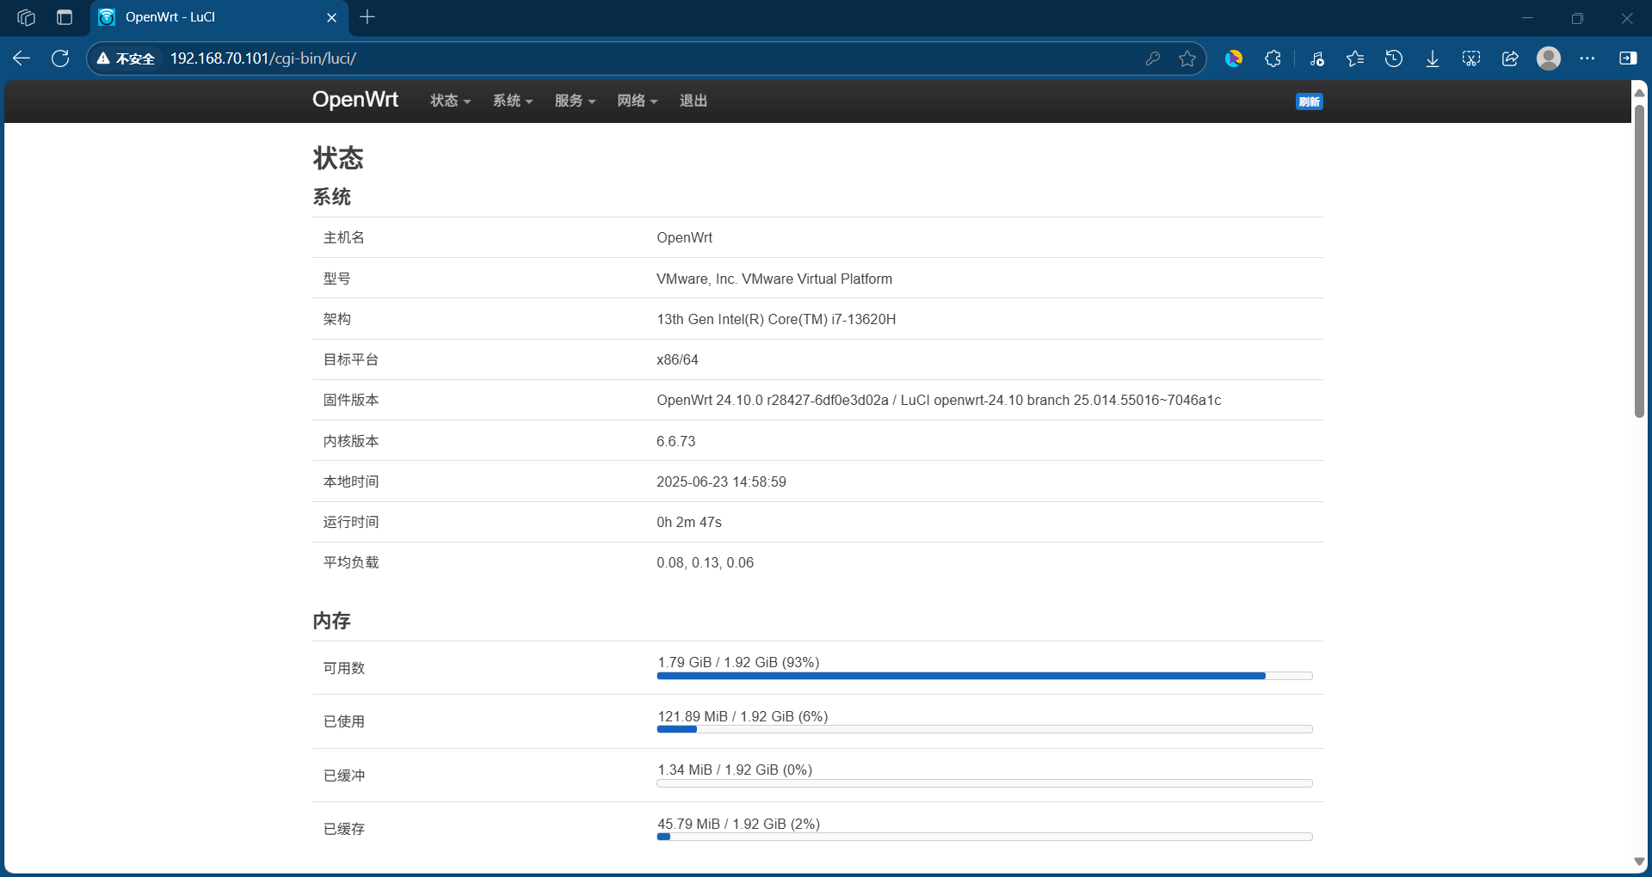Click the uptime value 0h 2m 47s
Screen dimensions: 1652x877
(689, 522)
